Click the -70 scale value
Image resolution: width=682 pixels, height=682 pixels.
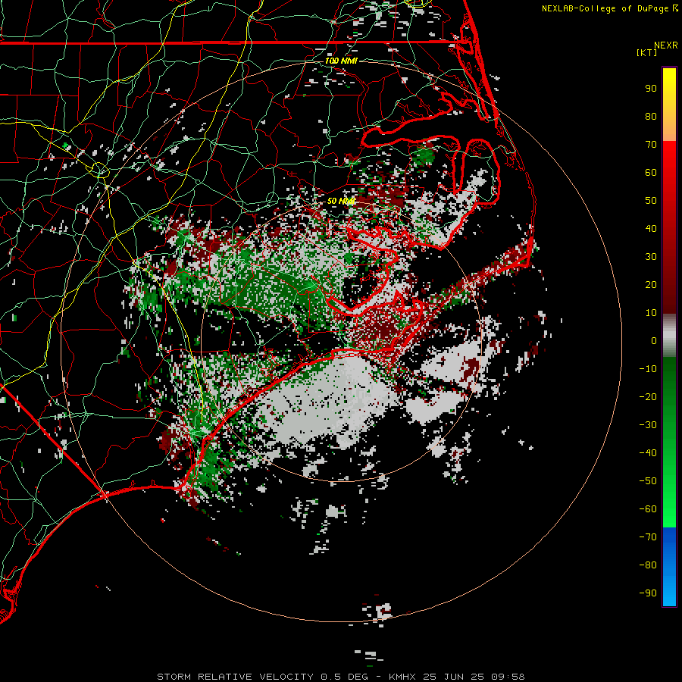click(x=648, y=537)
